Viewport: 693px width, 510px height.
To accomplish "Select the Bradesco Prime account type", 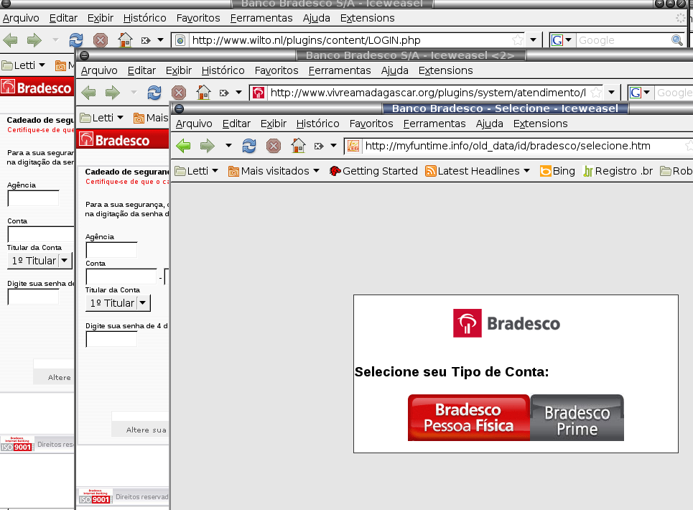I will coord(577,417).
